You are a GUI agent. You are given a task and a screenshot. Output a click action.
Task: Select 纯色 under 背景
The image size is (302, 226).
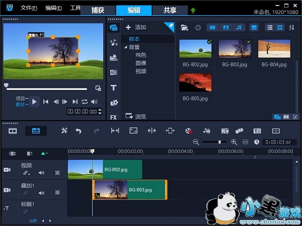click(141, 55)
